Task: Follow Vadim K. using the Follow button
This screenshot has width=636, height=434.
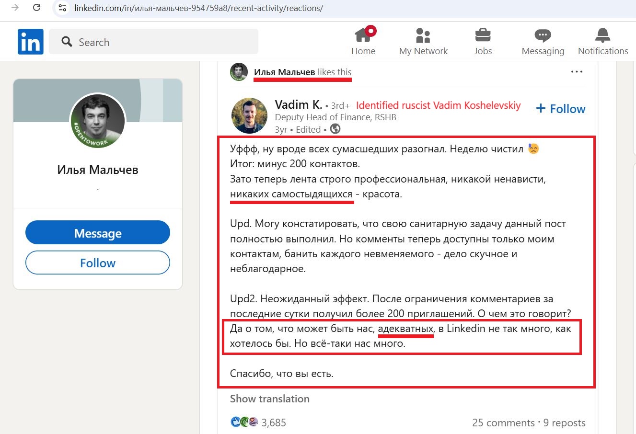Action: point(560,109)
